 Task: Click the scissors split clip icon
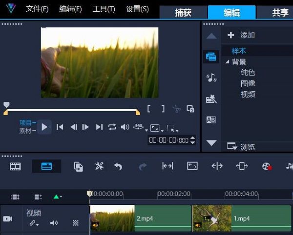coord(177,109)
